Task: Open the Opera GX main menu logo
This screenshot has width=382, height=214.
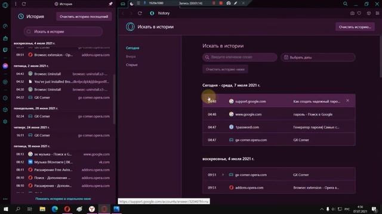Action: pos(5,5)
